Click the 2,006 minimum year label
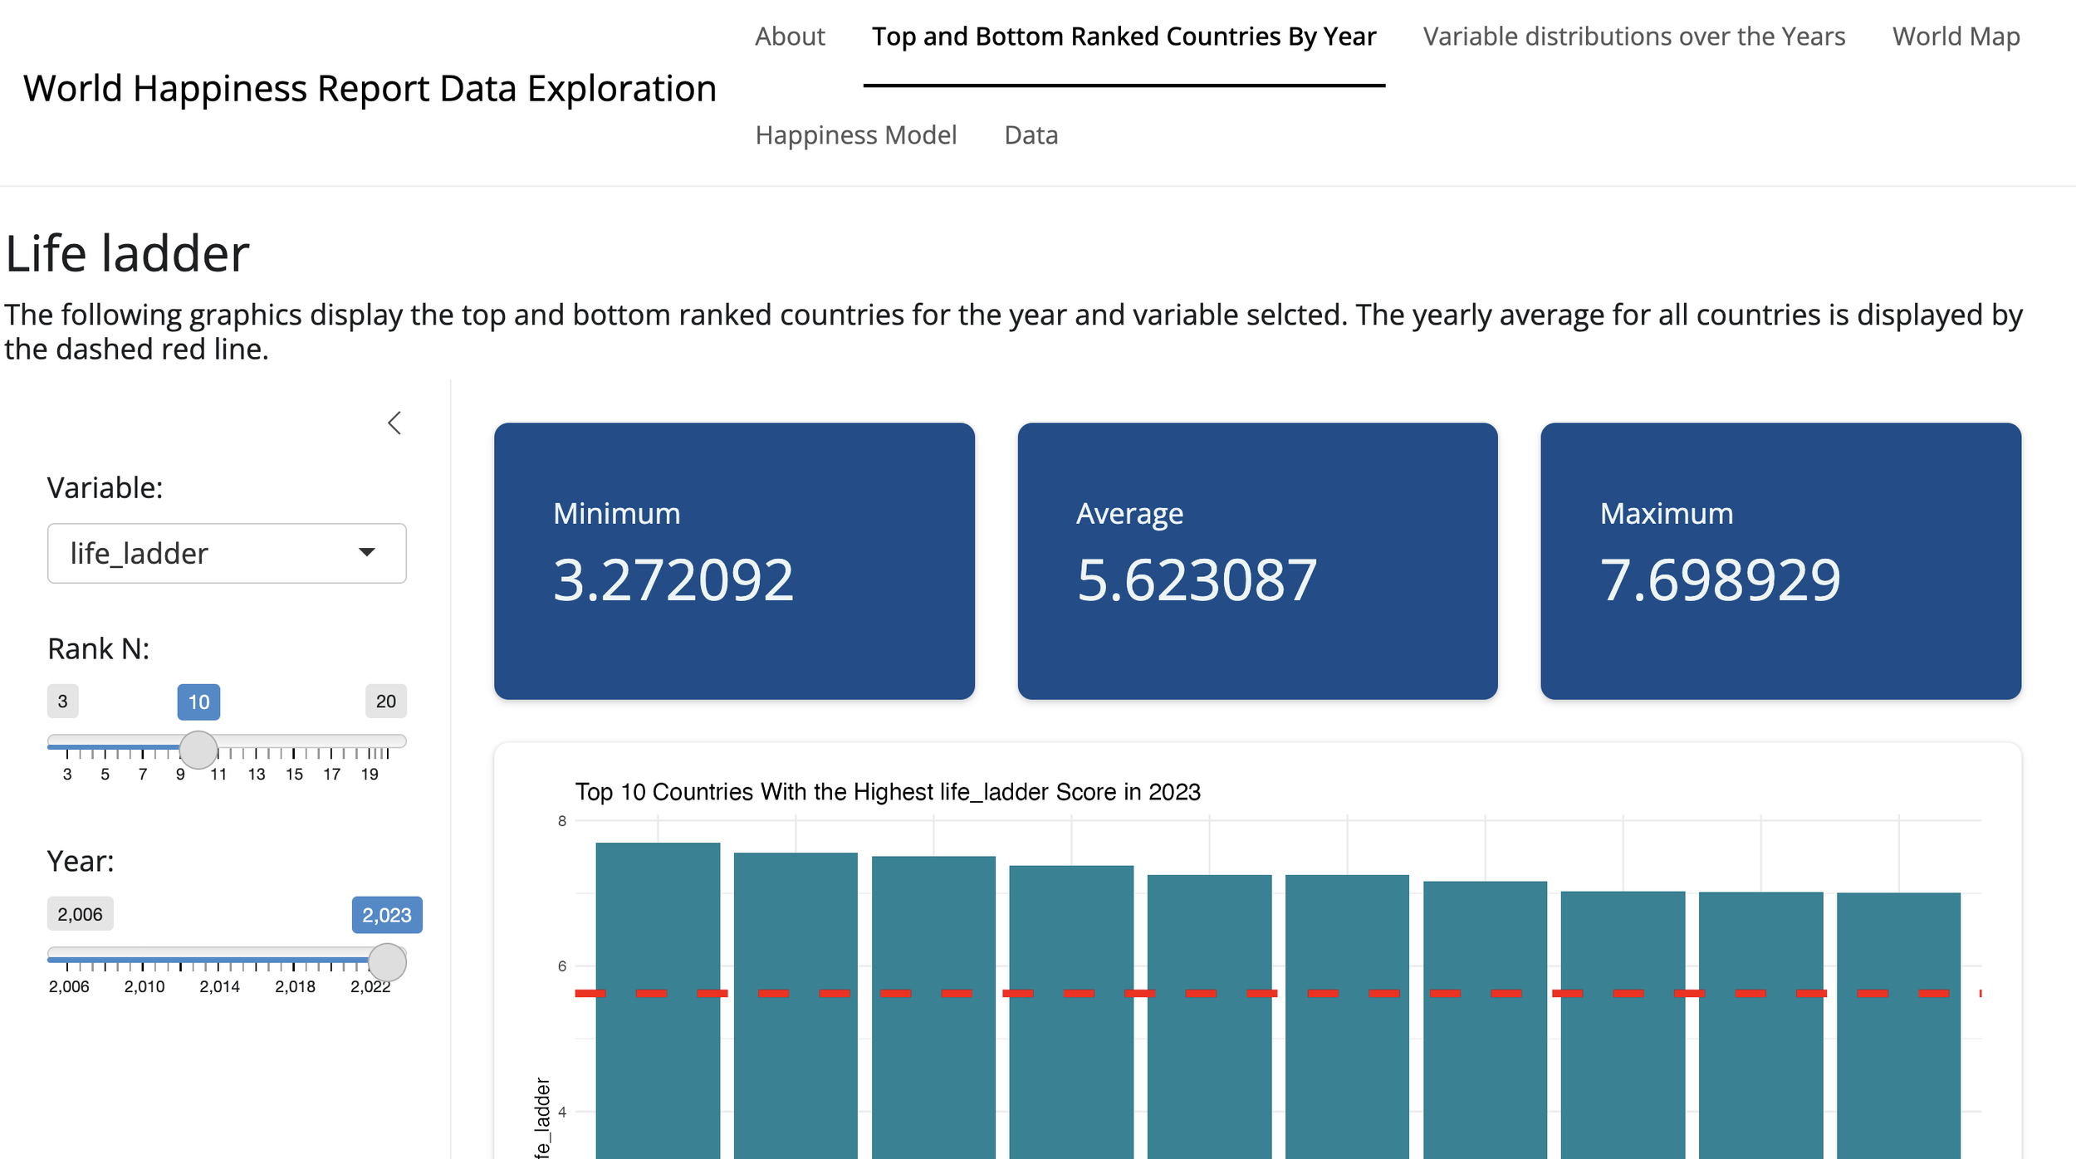The width and height of the screenshot is (2076, 1159). pos(80,914)
